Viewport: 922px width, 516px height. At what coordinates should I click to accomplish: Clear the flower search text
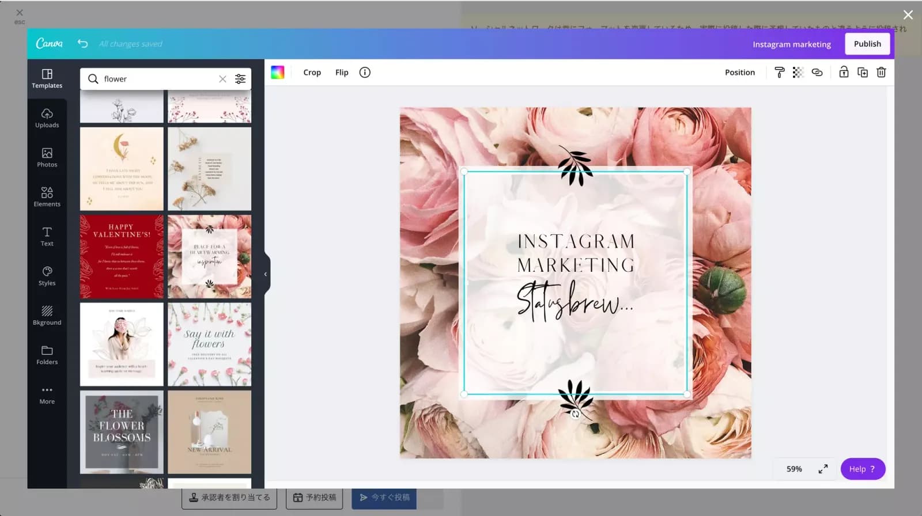[x=222, y=79]
